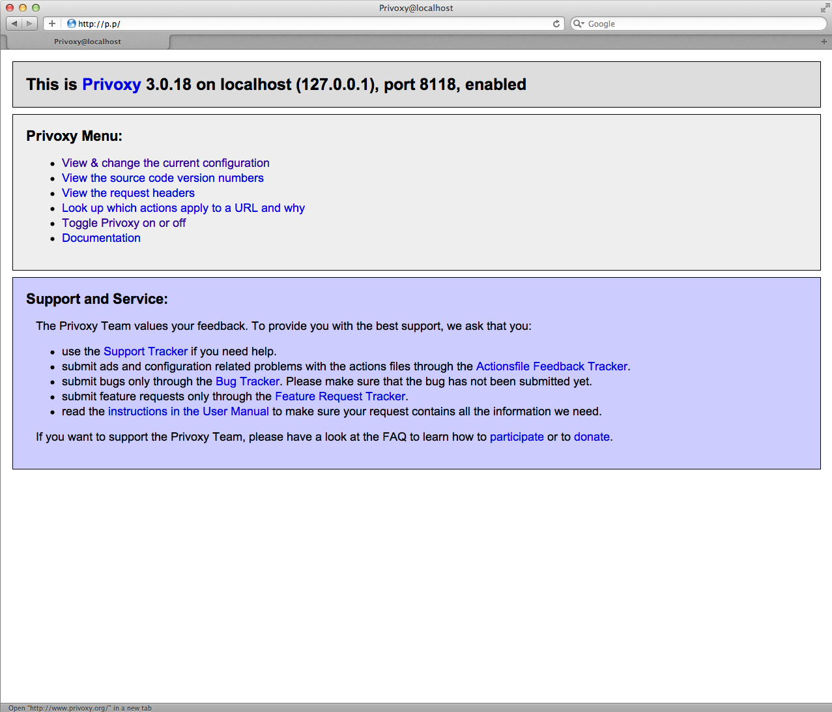Click the plus add-bookmark button beside address bar
Screen dimensions: 832x712
pos(52,23)
